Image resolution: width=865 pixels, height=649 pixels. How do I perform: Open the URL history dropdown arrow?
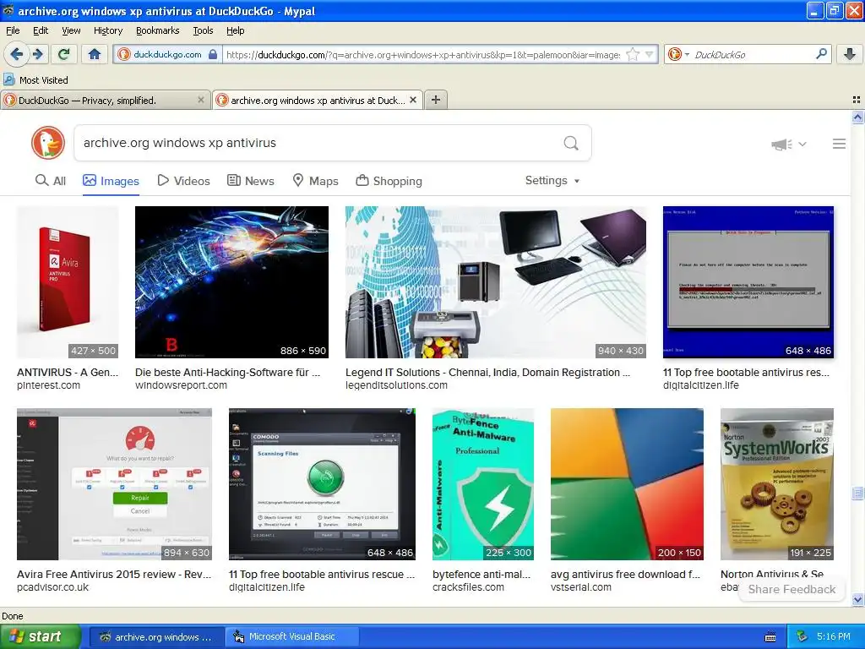point(650,54)
